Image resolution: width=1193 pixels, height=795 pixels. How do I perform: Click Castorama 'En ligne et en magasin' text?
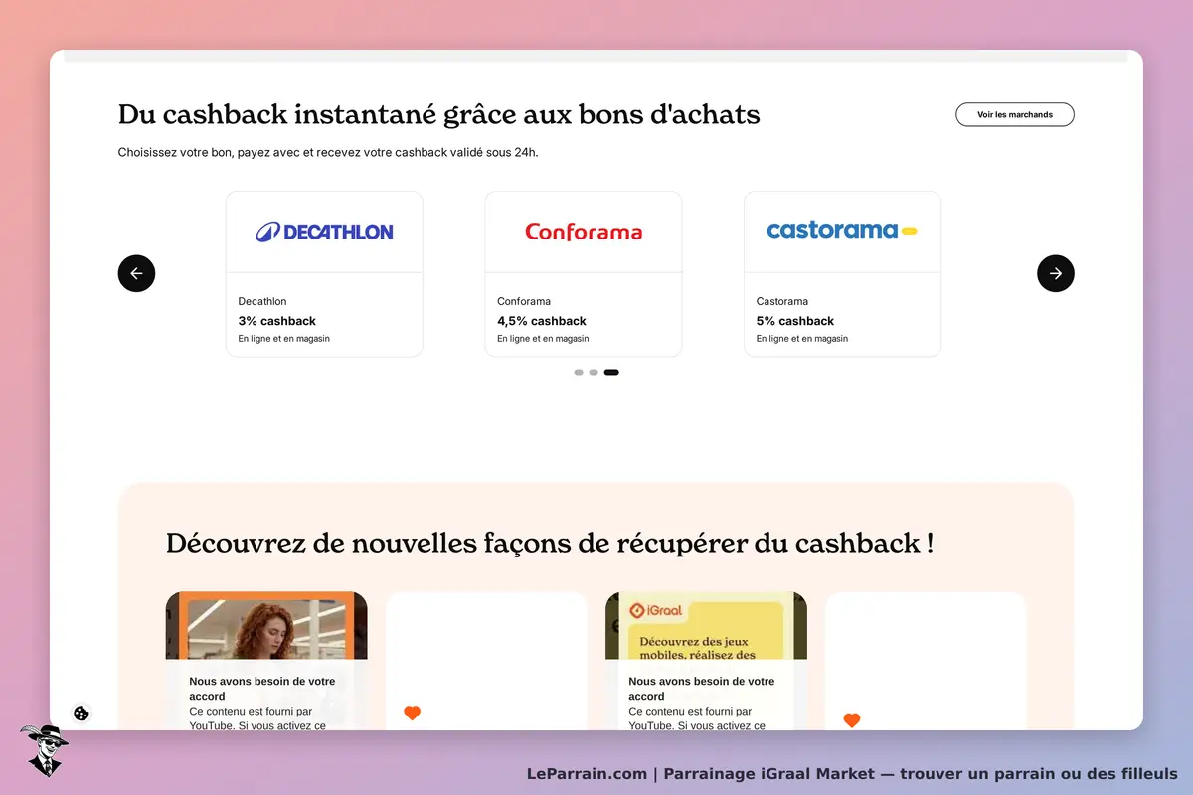tap(801, 339)
